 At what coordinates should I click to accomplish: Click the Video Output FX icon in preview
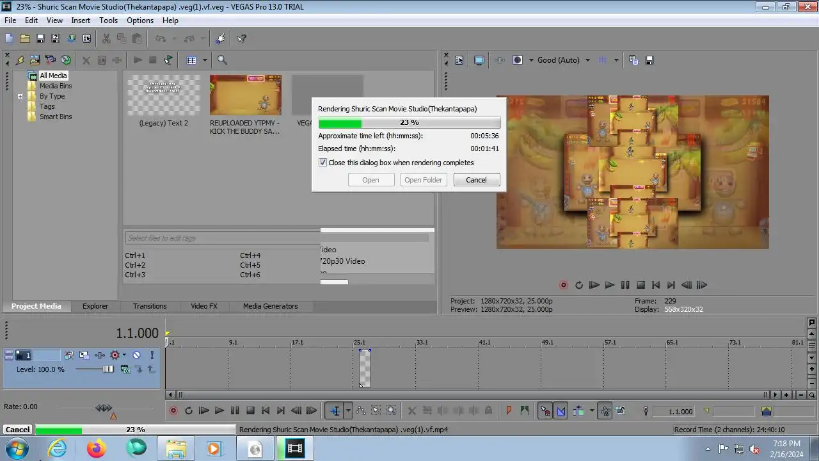coord(500,60)
